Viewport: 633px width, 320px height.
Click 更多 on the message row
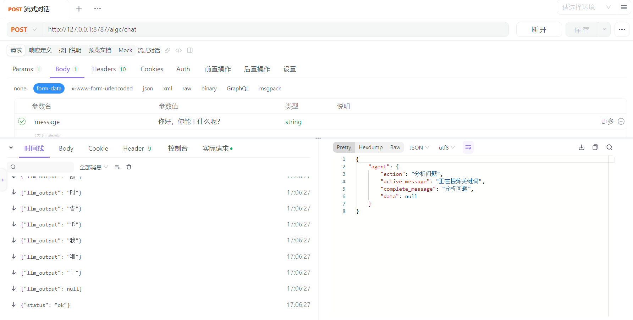click(x=607, y=122)
